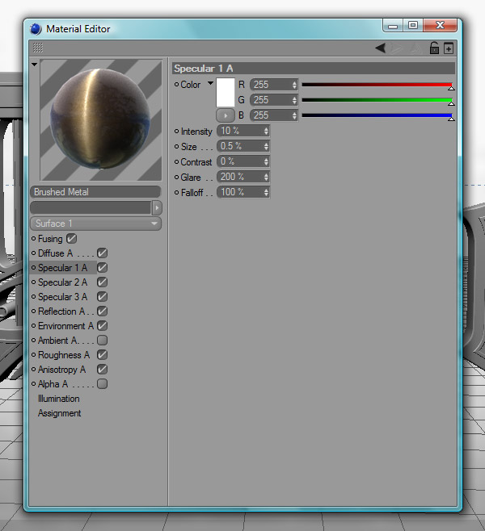This screenshot has width=485, height=531.
Task: Click the Brushed Metal name field
Action: point(95,192)
